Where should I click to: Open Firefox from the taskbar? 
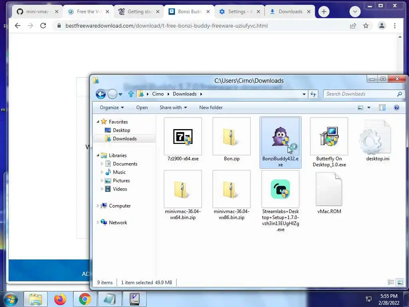tap(60, 299)
